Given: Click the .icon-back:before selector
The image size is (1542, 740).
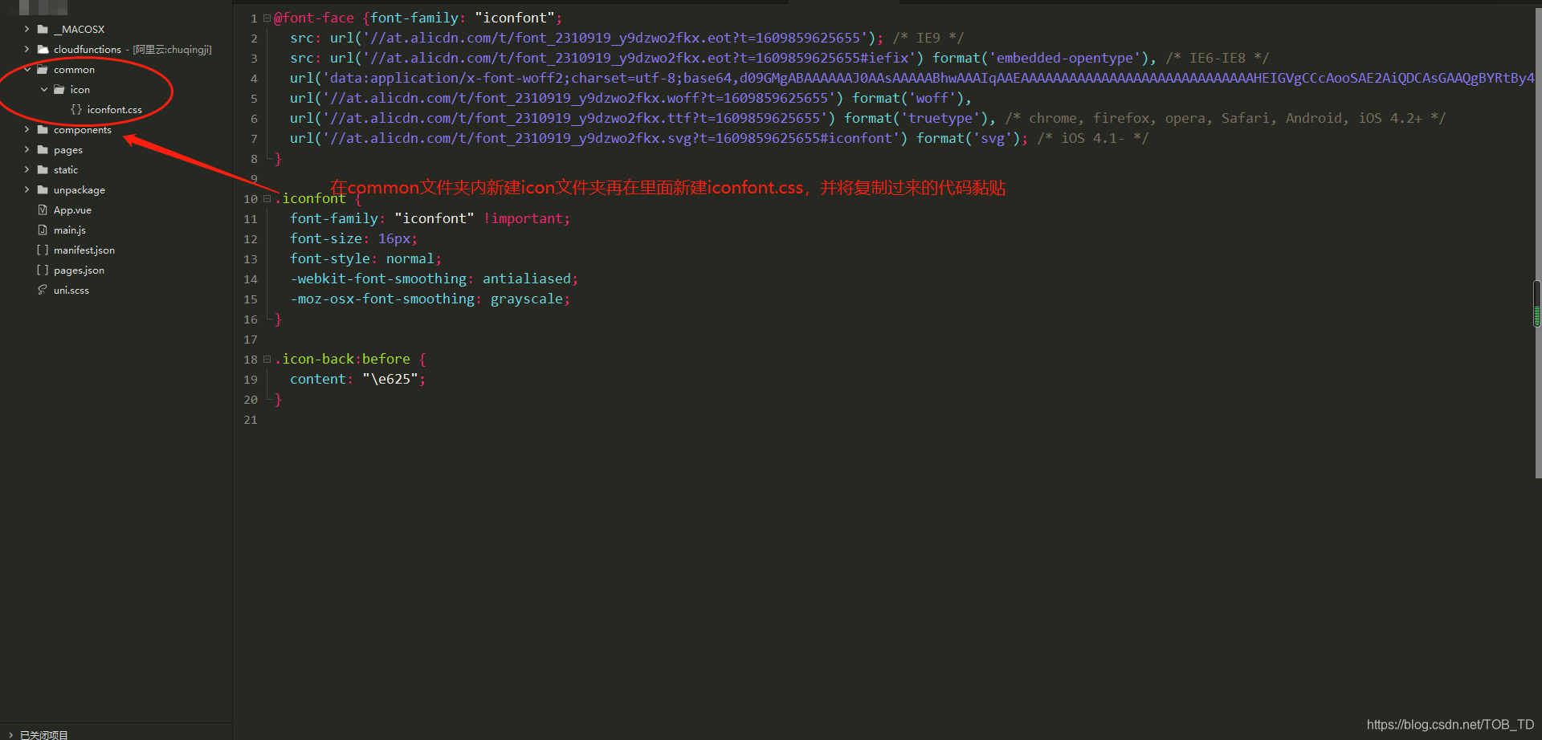Looking at the screenshot, I should click(x=343, y=360).
